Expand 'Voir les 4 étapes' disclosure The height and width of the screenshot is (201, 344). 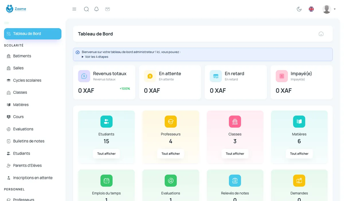(x=95, y=57)
